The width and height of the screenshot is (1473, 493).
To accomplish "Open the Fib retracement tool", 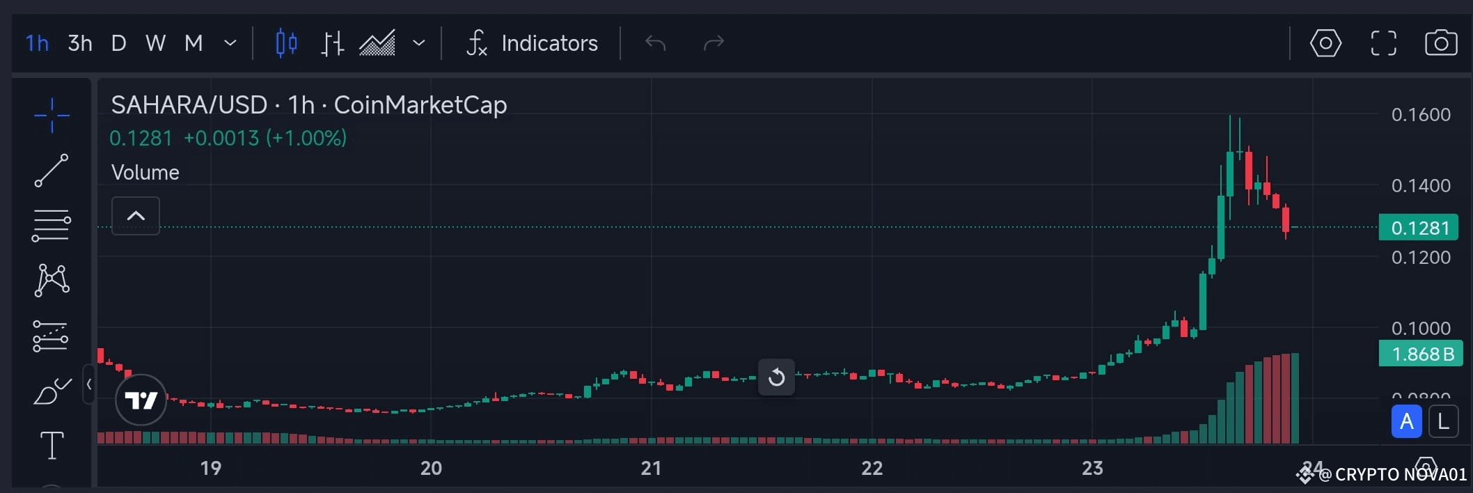I will pos(52,226).
